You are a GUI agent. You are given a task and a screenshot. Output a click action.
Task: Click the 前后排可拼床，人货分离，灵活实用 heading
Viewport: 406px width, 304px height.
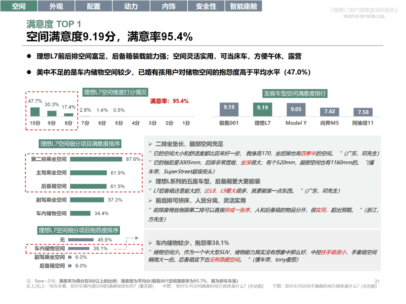pos(200,200)
